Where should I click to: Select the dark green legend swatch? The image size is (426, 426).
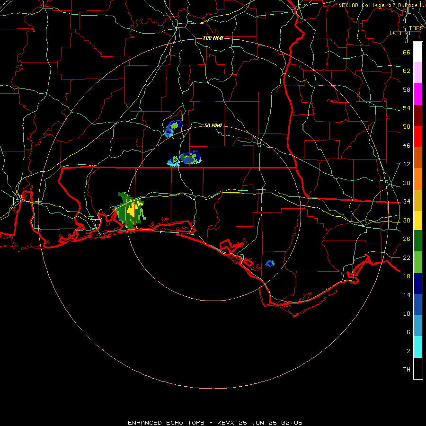tap(418, 241)
